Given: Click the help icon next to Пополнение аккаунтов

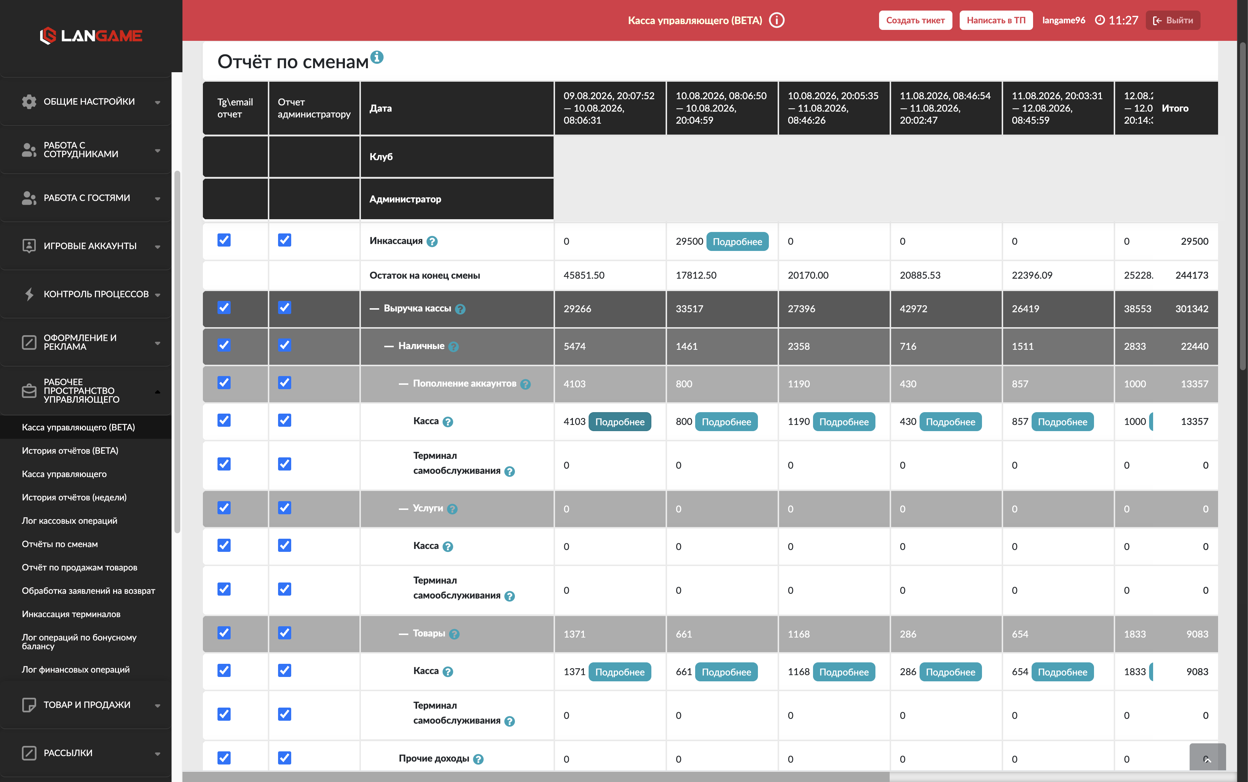Looking at the screenshot, I should [525, 384].
